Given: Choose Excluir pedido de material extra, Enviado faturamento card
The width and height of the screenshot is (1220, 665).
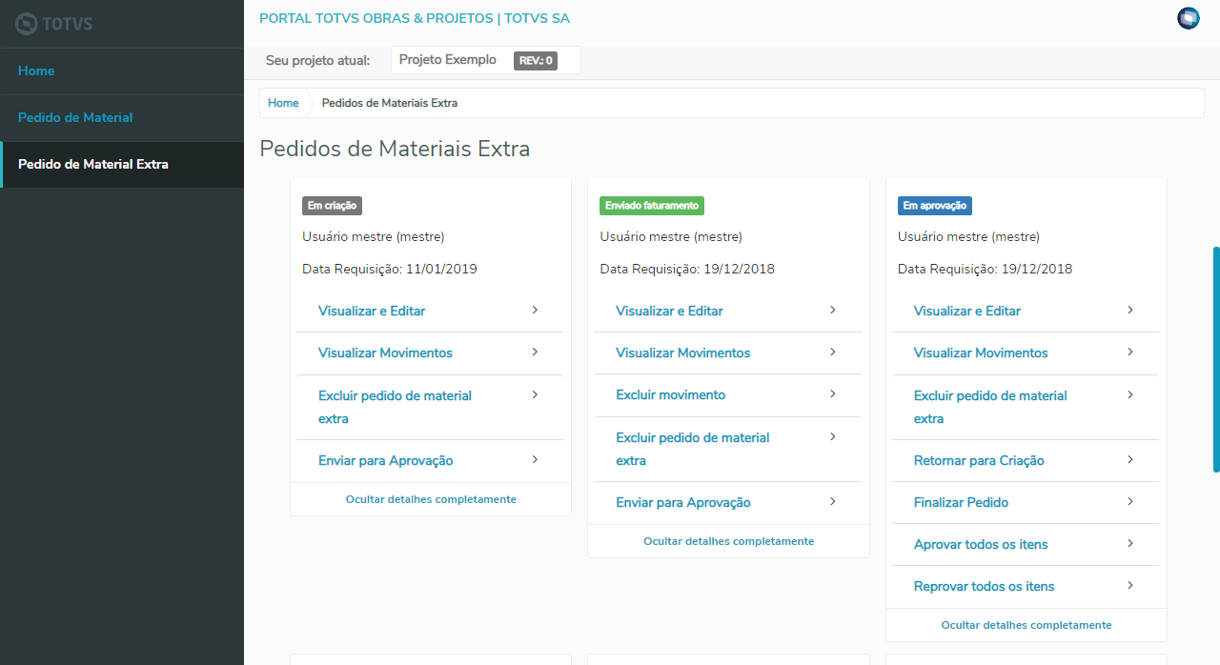Looking at the screenshot, I should [693, 449].
